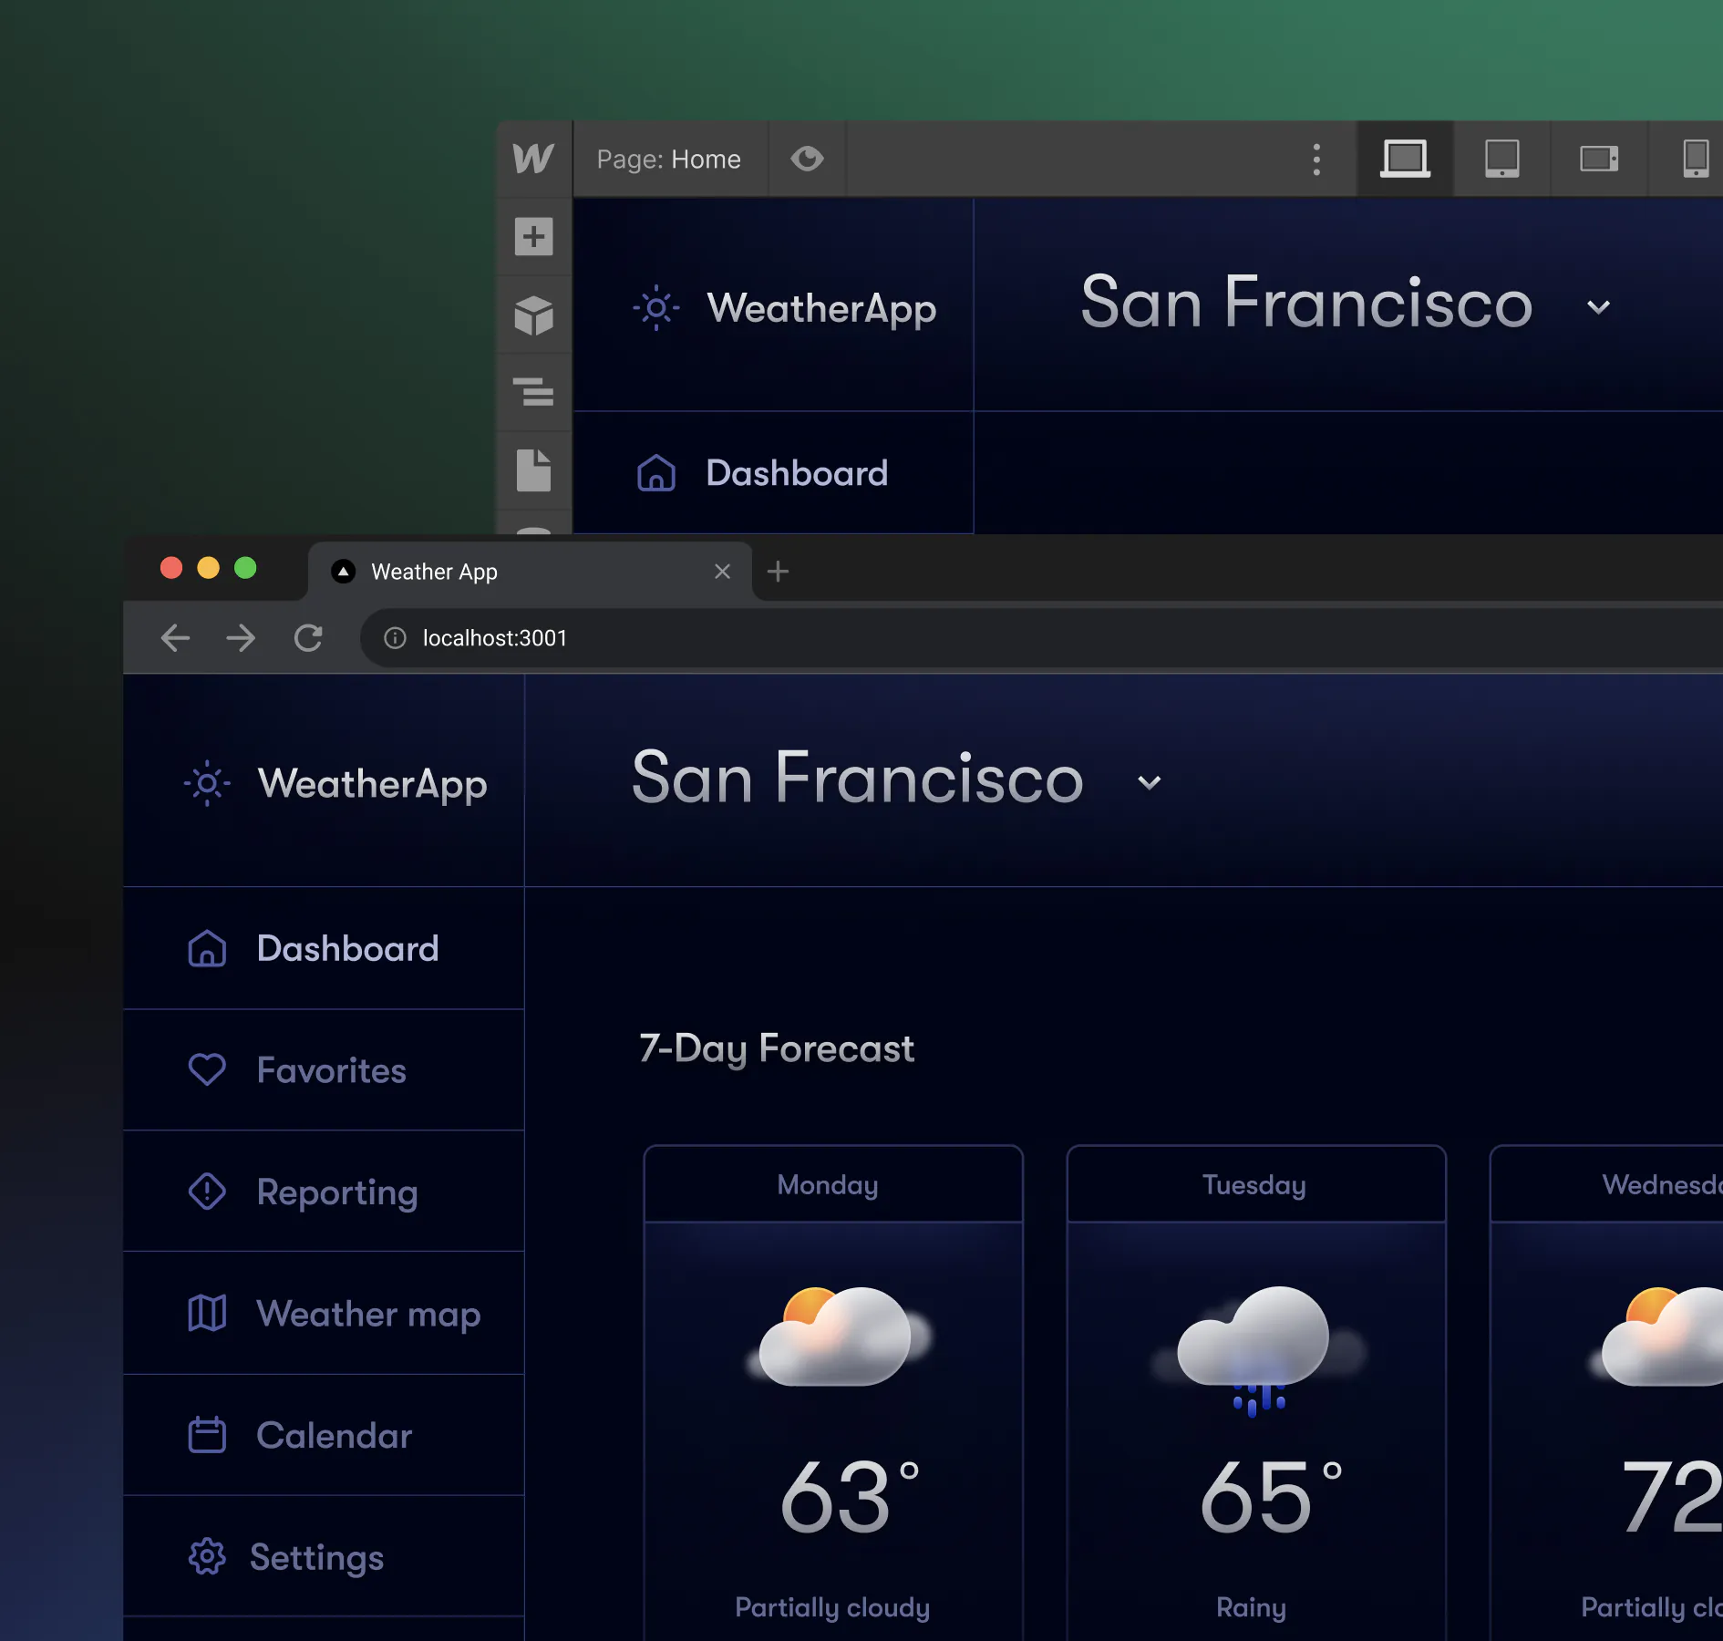
Task: Click the Weather map folded-map icon
Action: click(x=207, y=1314)
